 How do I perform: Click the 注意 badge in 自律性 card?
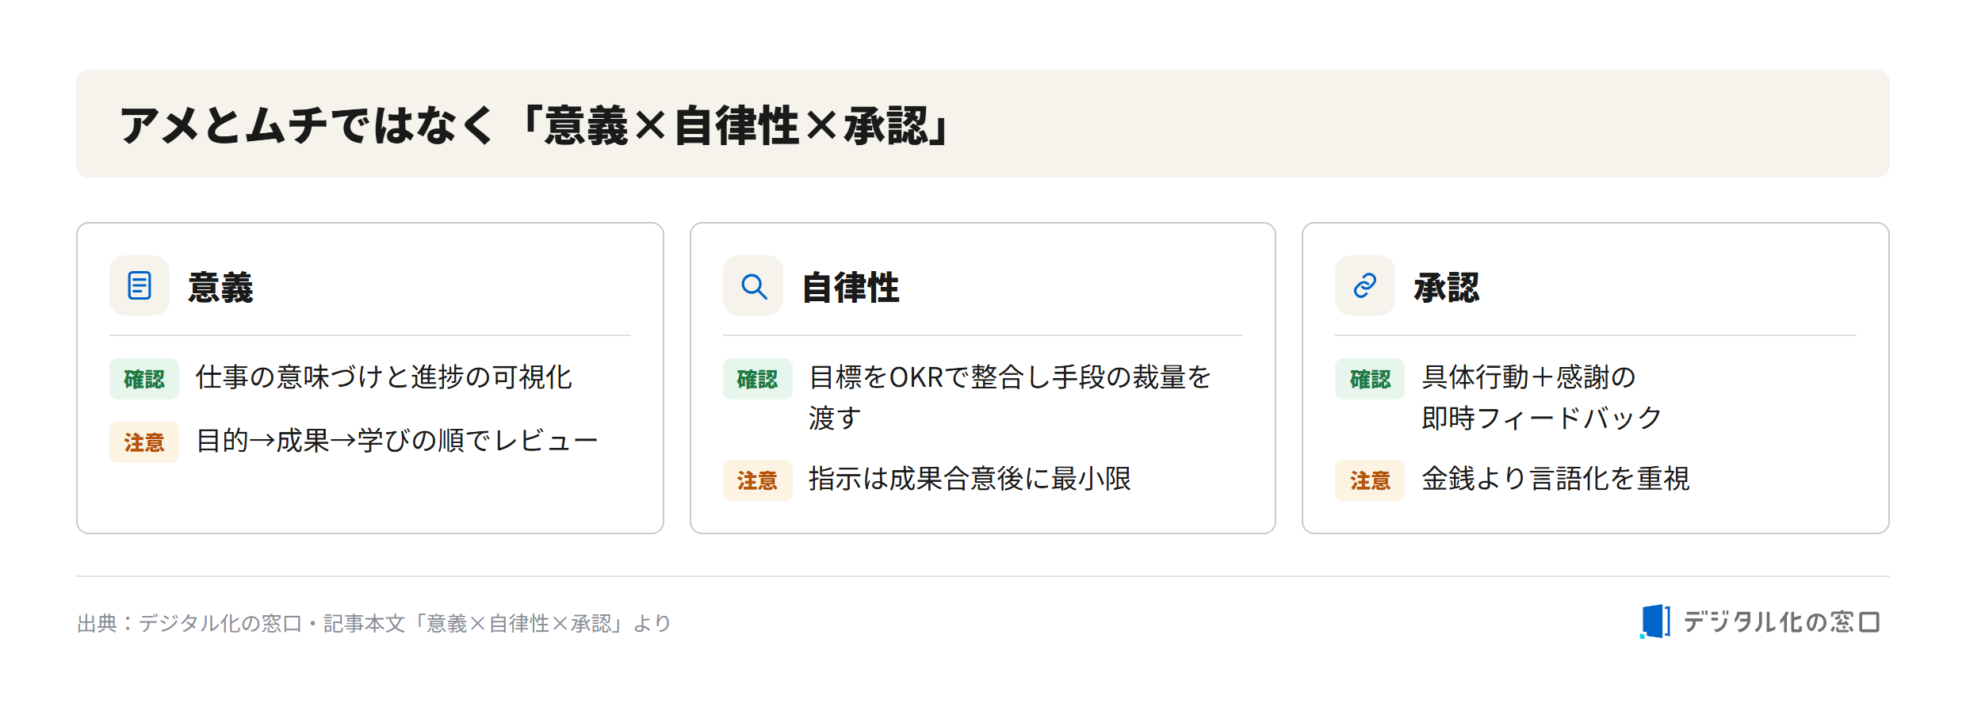point(758,480)
